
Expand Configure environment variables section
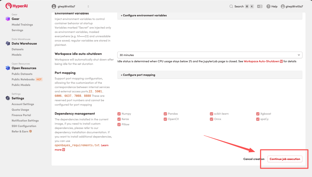[210, 15]
